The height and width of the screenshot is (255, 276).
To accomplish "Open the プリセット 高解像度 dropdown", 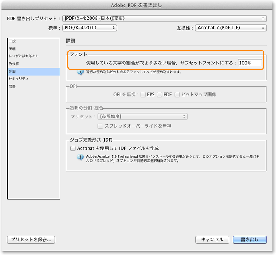I will (143, 116).
